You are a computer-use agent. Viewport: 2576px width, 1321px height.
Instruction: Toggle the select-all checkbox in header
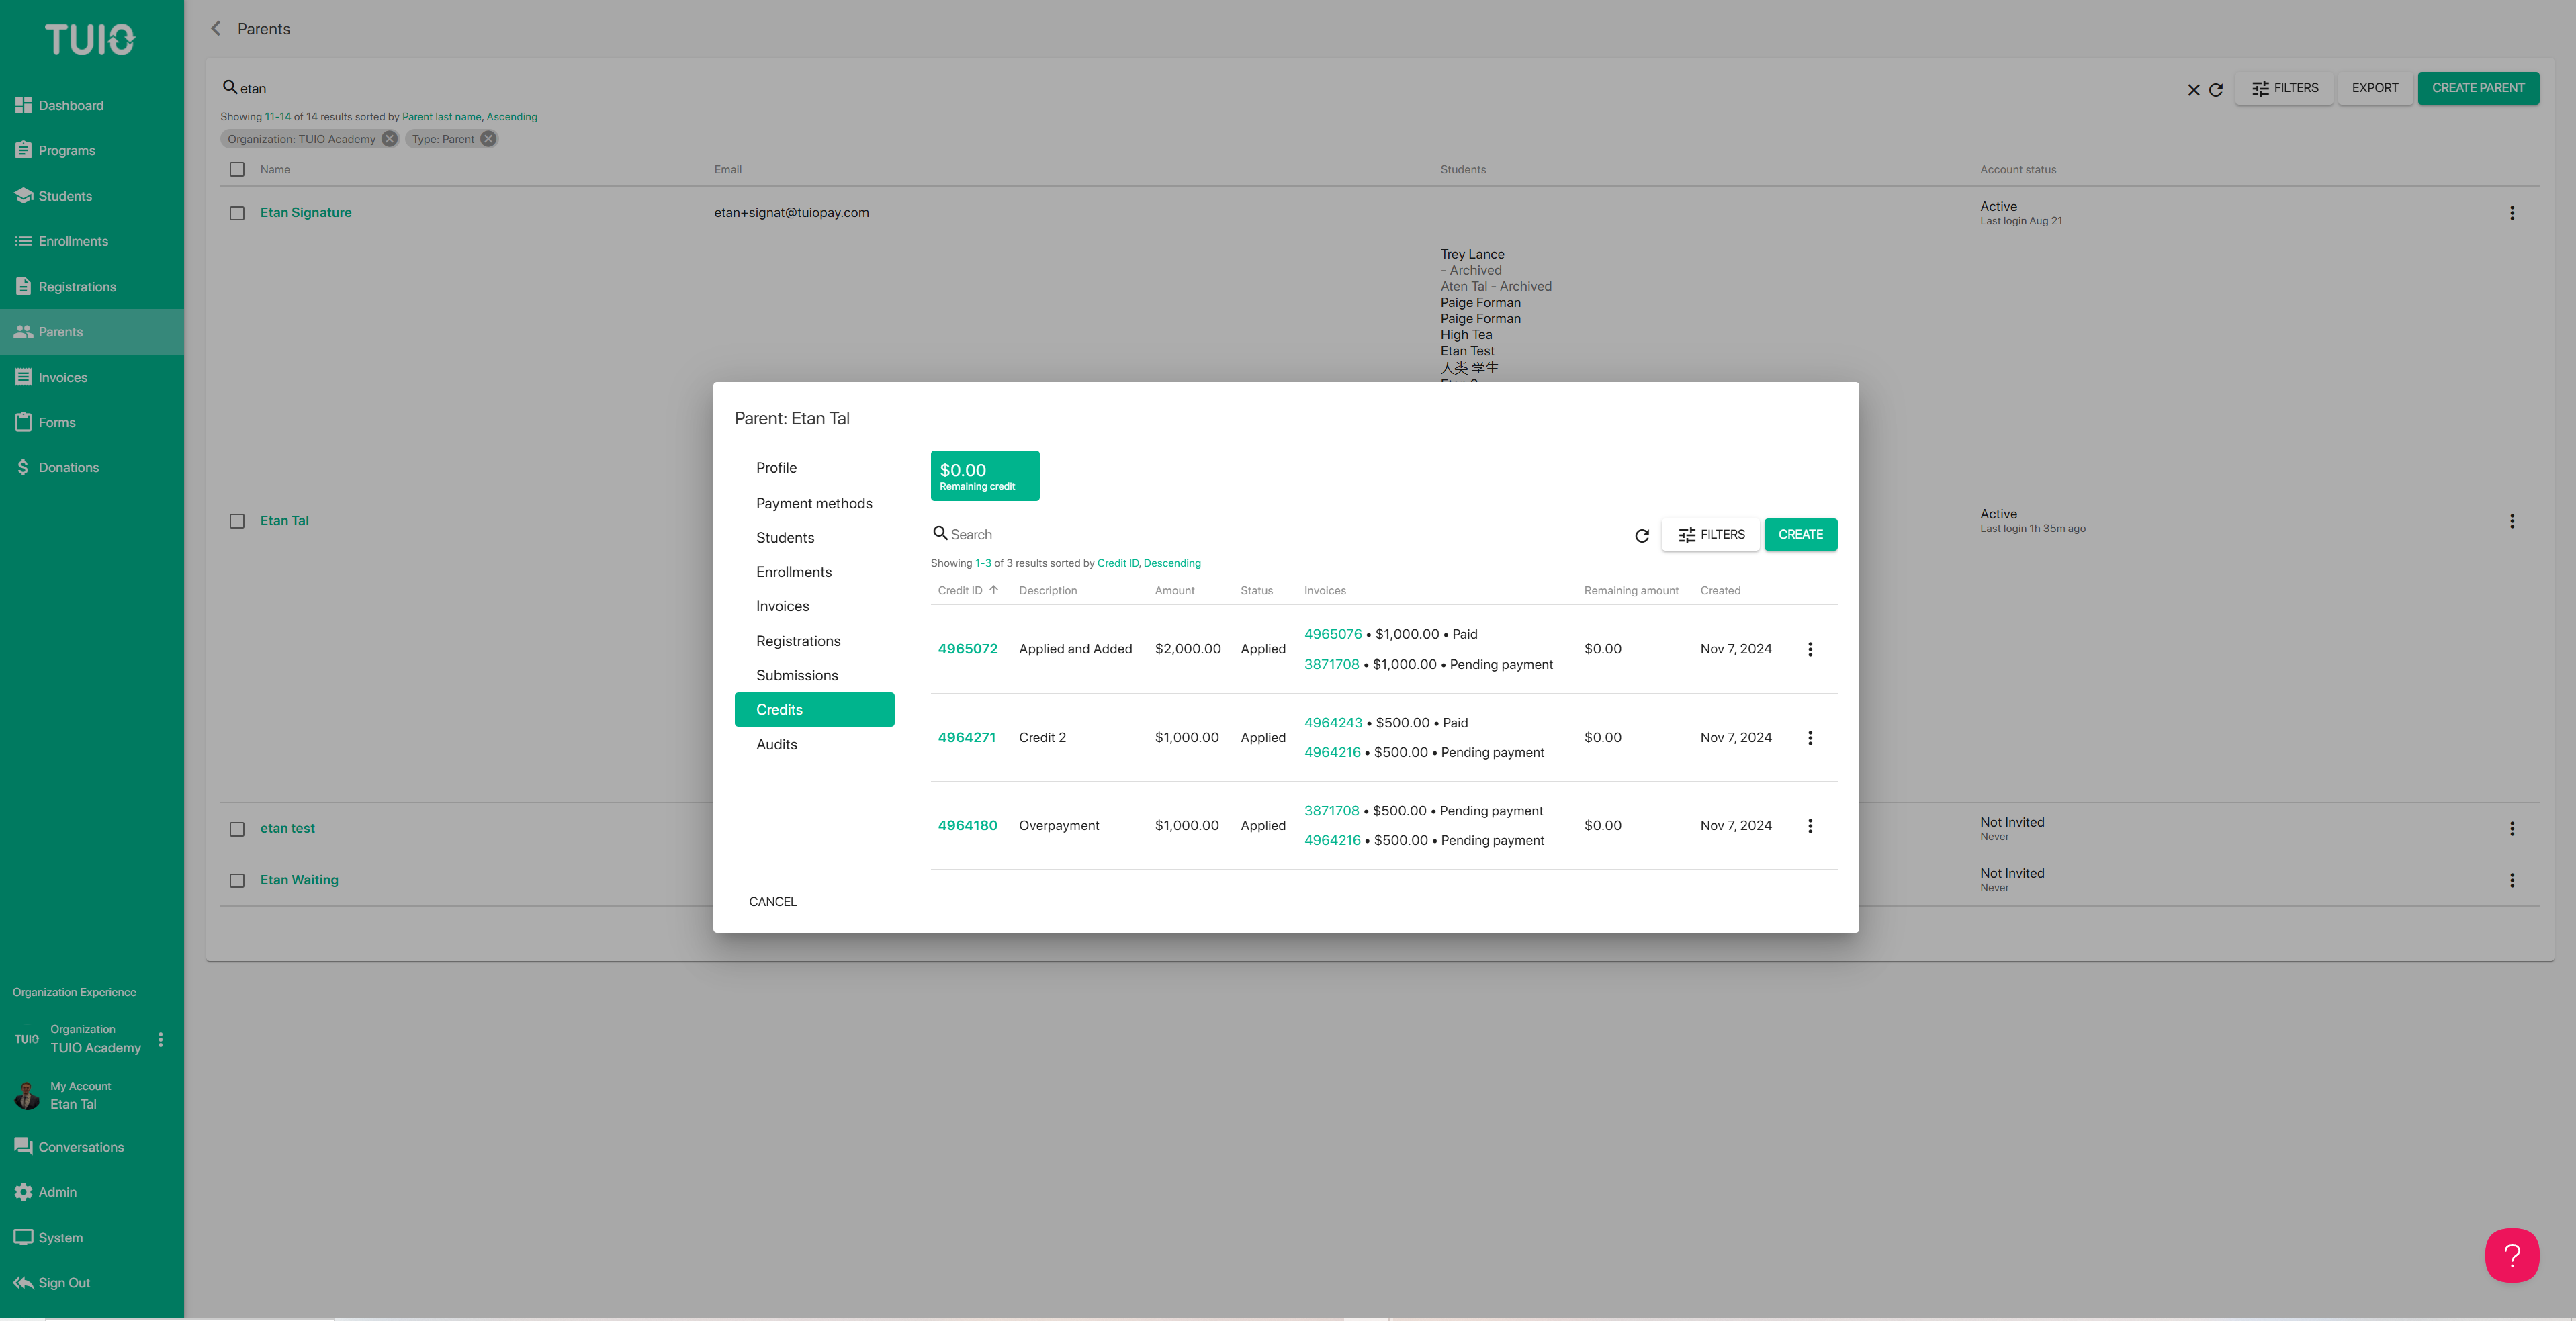click(237, 169)
